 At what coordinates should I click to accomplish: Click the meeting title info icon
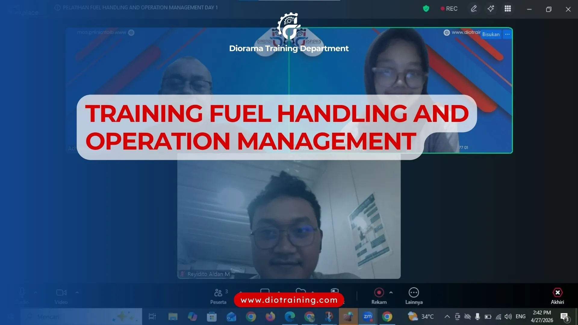click(57, 8)
